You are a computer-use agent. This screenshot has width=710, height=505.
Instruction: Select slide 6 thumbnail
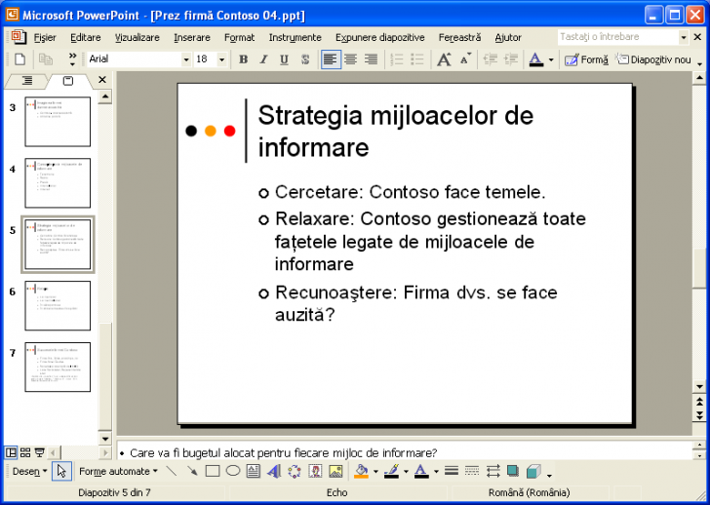pyautogui.click(x=58, y=305)
